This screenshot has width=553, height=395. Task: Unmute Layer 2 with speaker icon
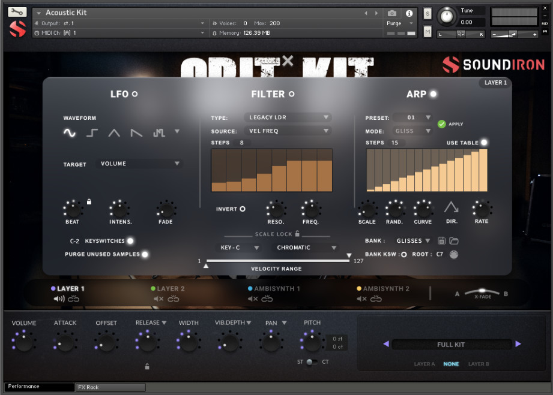coord(159,299)
